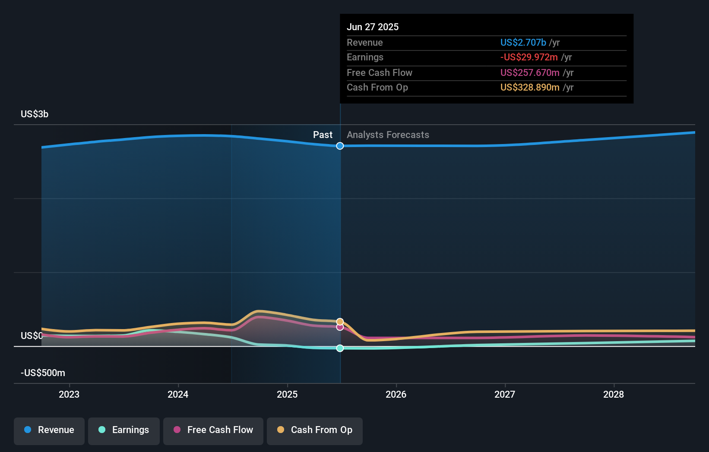Select the Revenue marker on the timeline divider
709x452 pixels.
pyautogui.click(x=340, y=146)
